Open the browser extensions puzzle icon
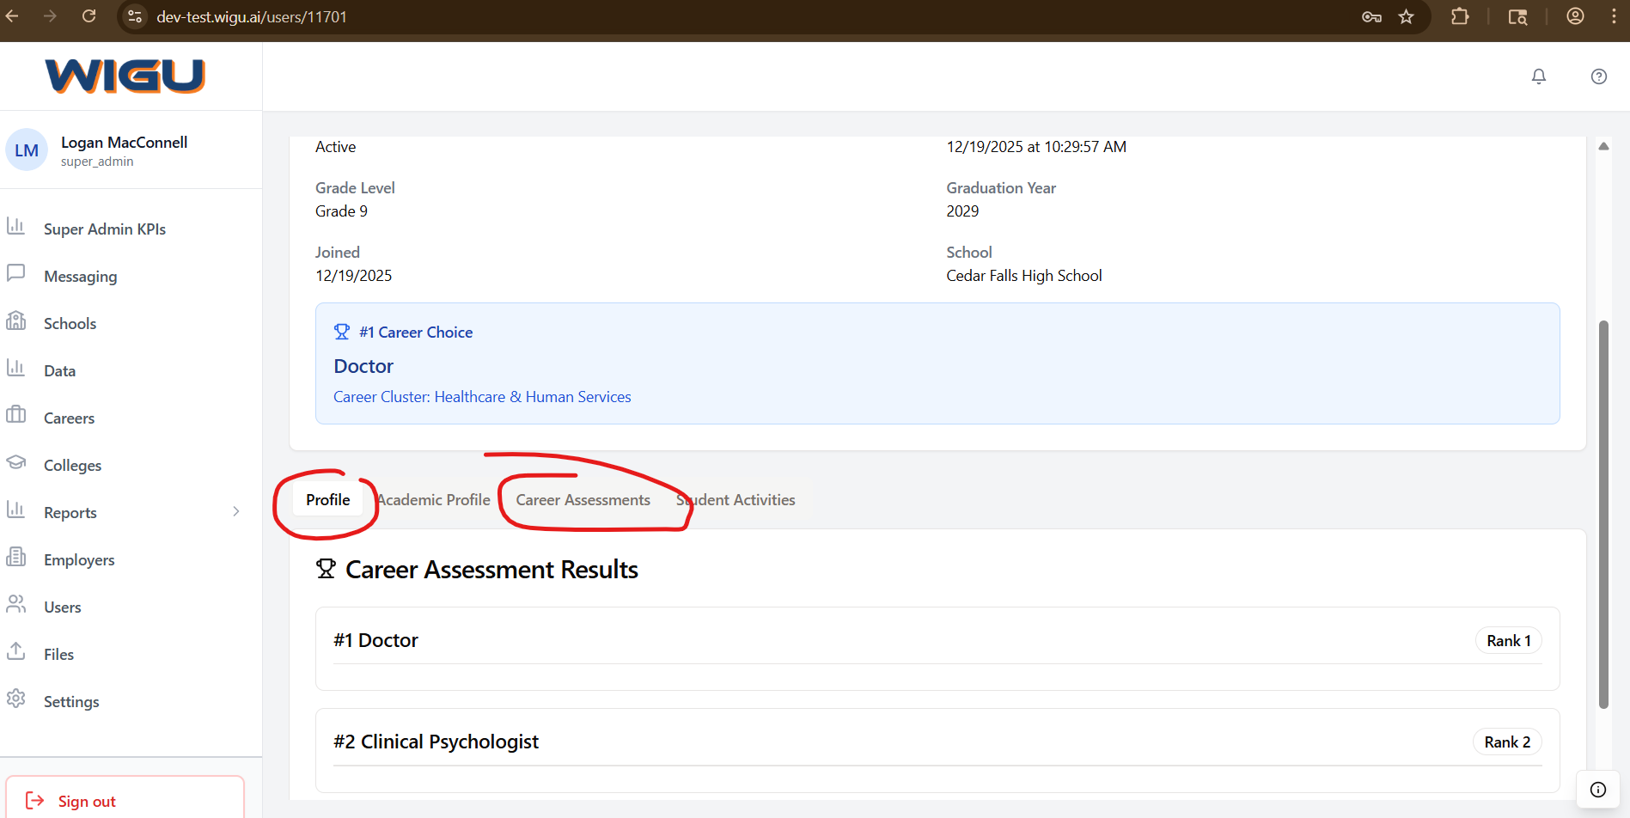The height and width of the screenshot is (818, 1630). click(1459, 16)
